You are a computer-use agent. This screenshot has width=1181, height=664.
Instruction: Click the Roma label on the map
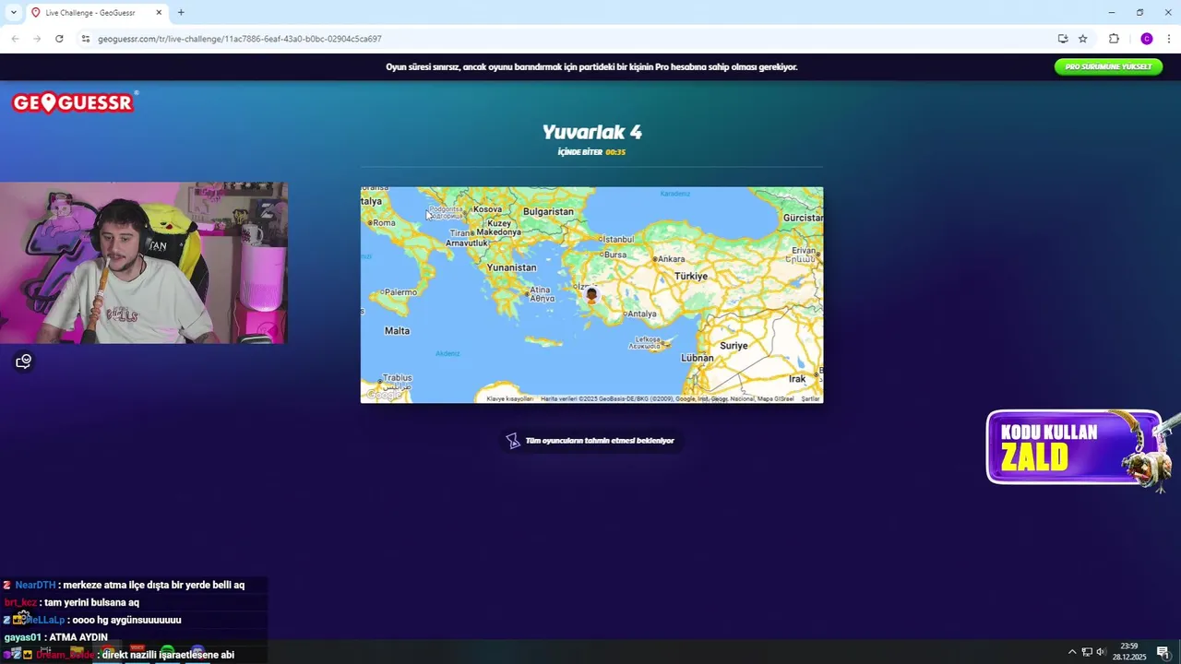(384, 223)
